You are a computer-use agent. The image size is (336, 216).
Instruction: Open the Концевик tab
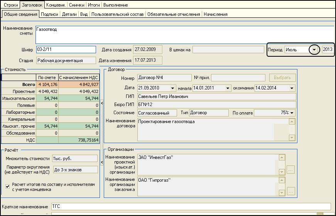[56, 5]
